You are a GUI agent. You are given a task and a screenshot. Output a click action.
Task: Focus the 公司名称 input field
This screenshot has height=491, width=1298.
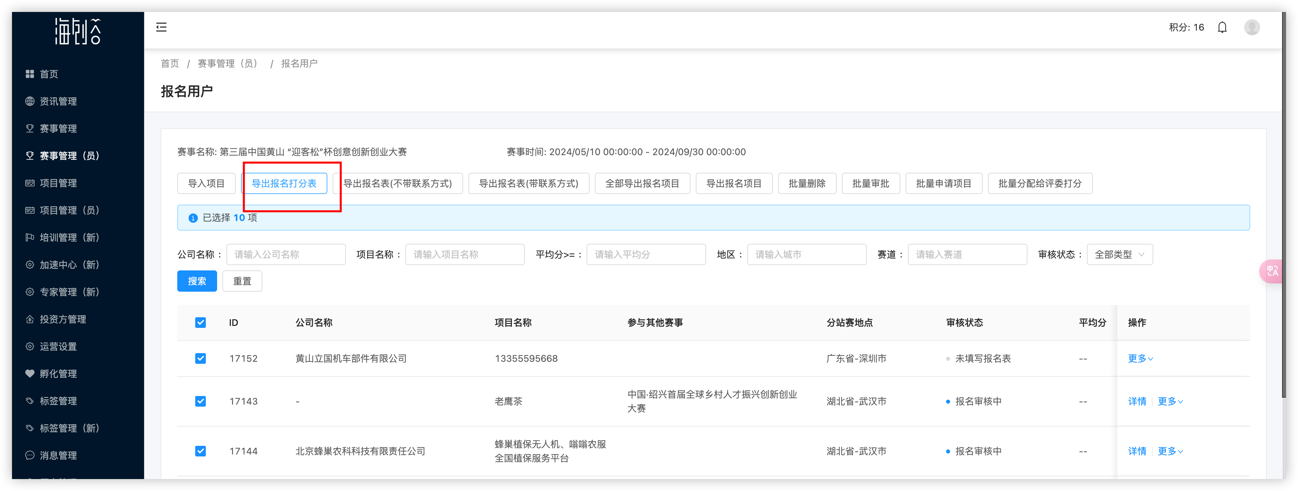click(286, 254)
